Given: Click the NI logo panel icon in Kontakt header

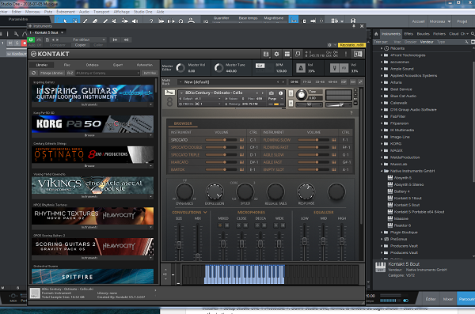Looking at the screenshot, I should (x=358, y=55).
